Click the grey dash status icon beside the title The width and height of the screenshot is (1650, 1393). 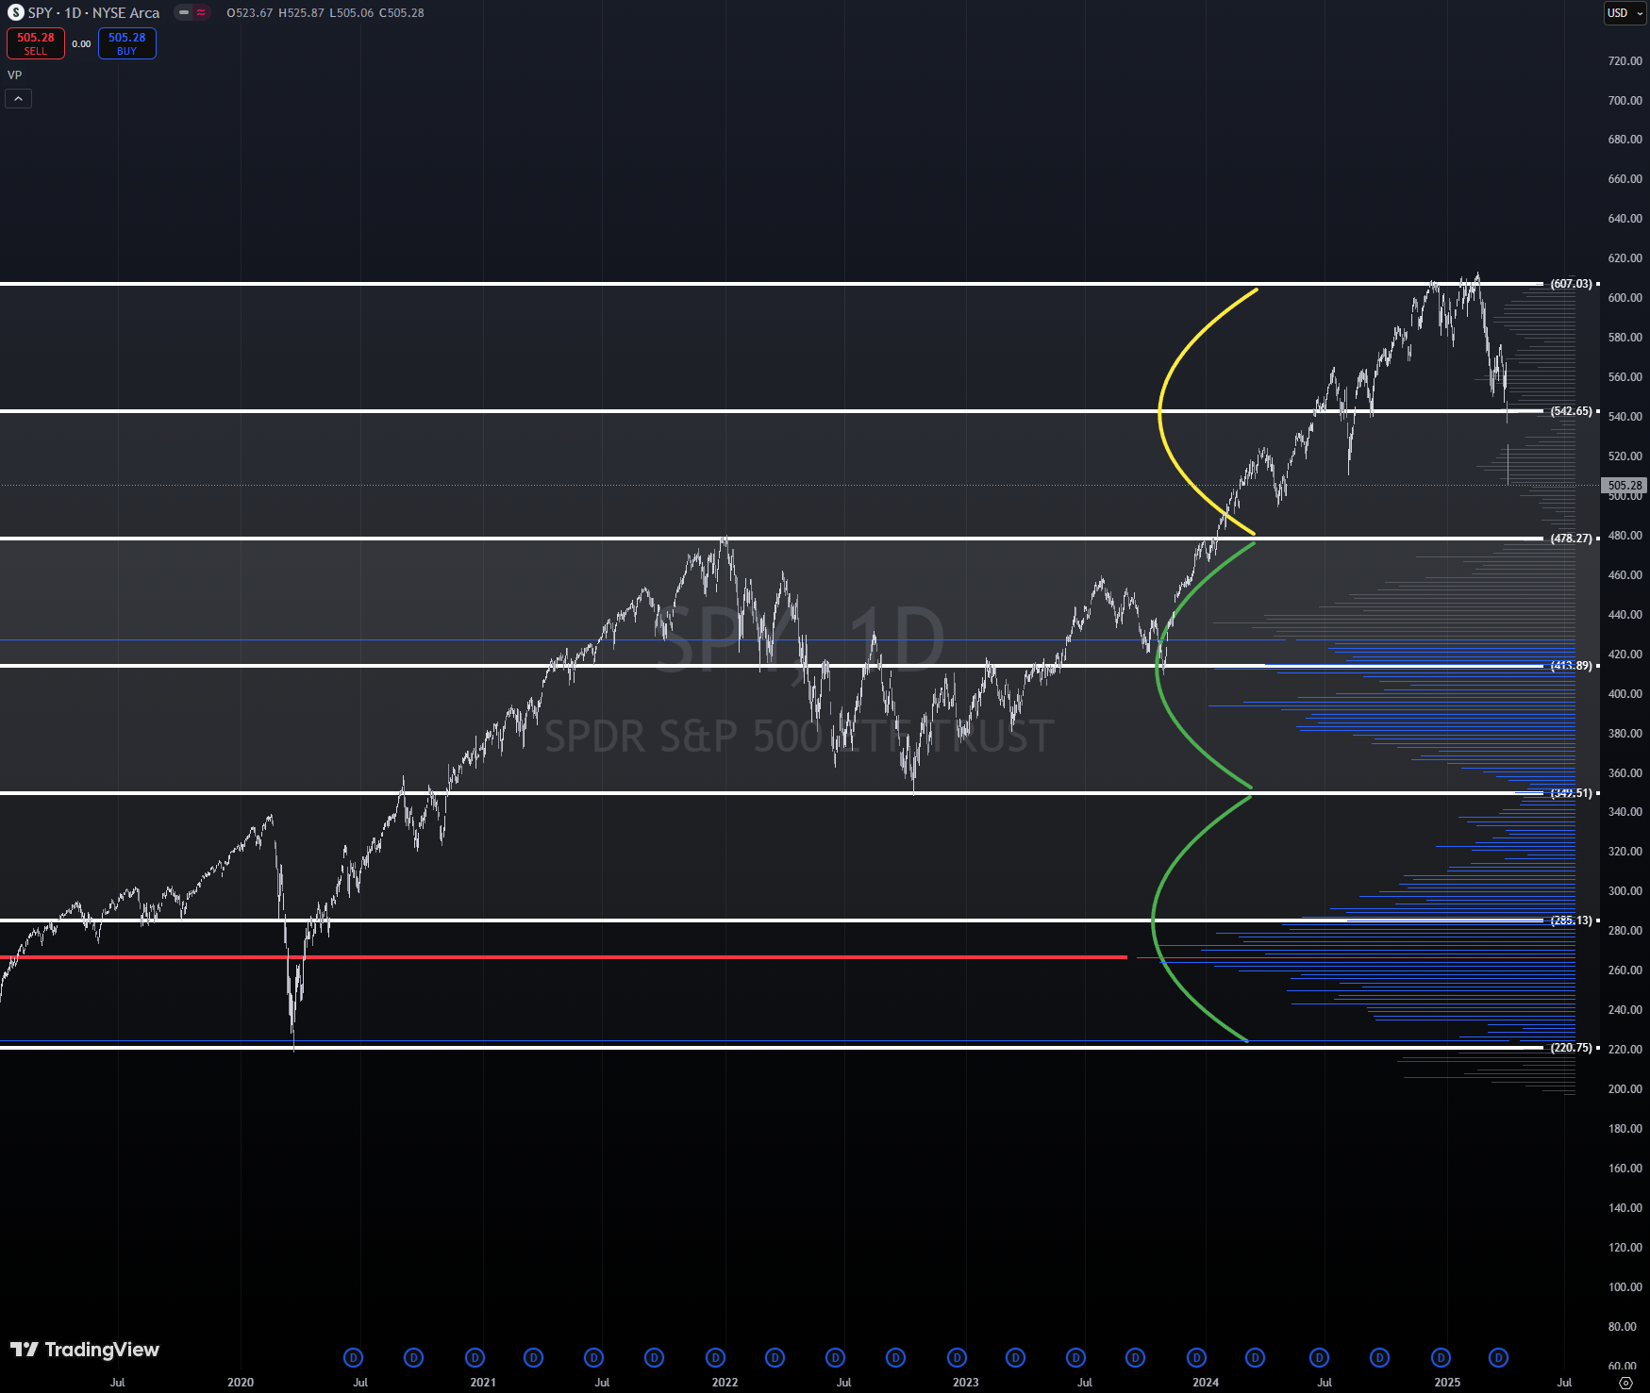[x=184, y=12]
